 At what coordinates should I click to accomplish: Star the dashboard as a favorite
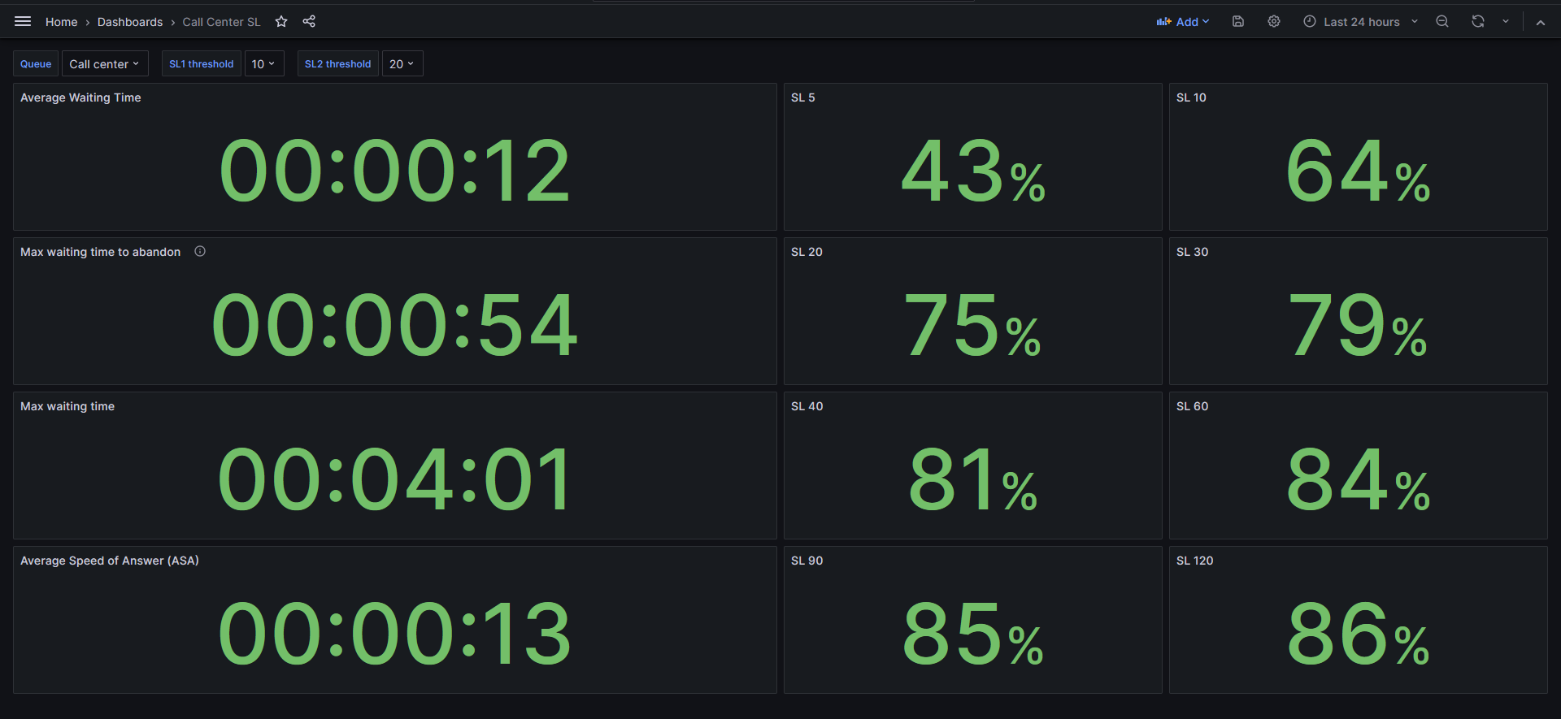[x=280, y=22]
